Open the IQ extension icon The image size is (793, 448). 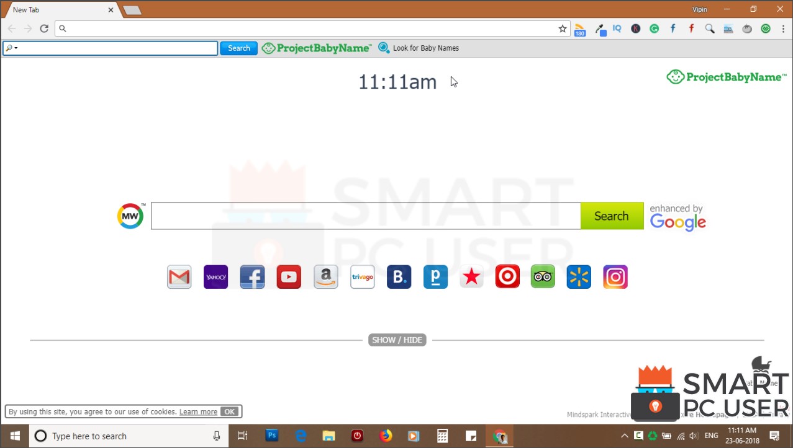[617, 29]
